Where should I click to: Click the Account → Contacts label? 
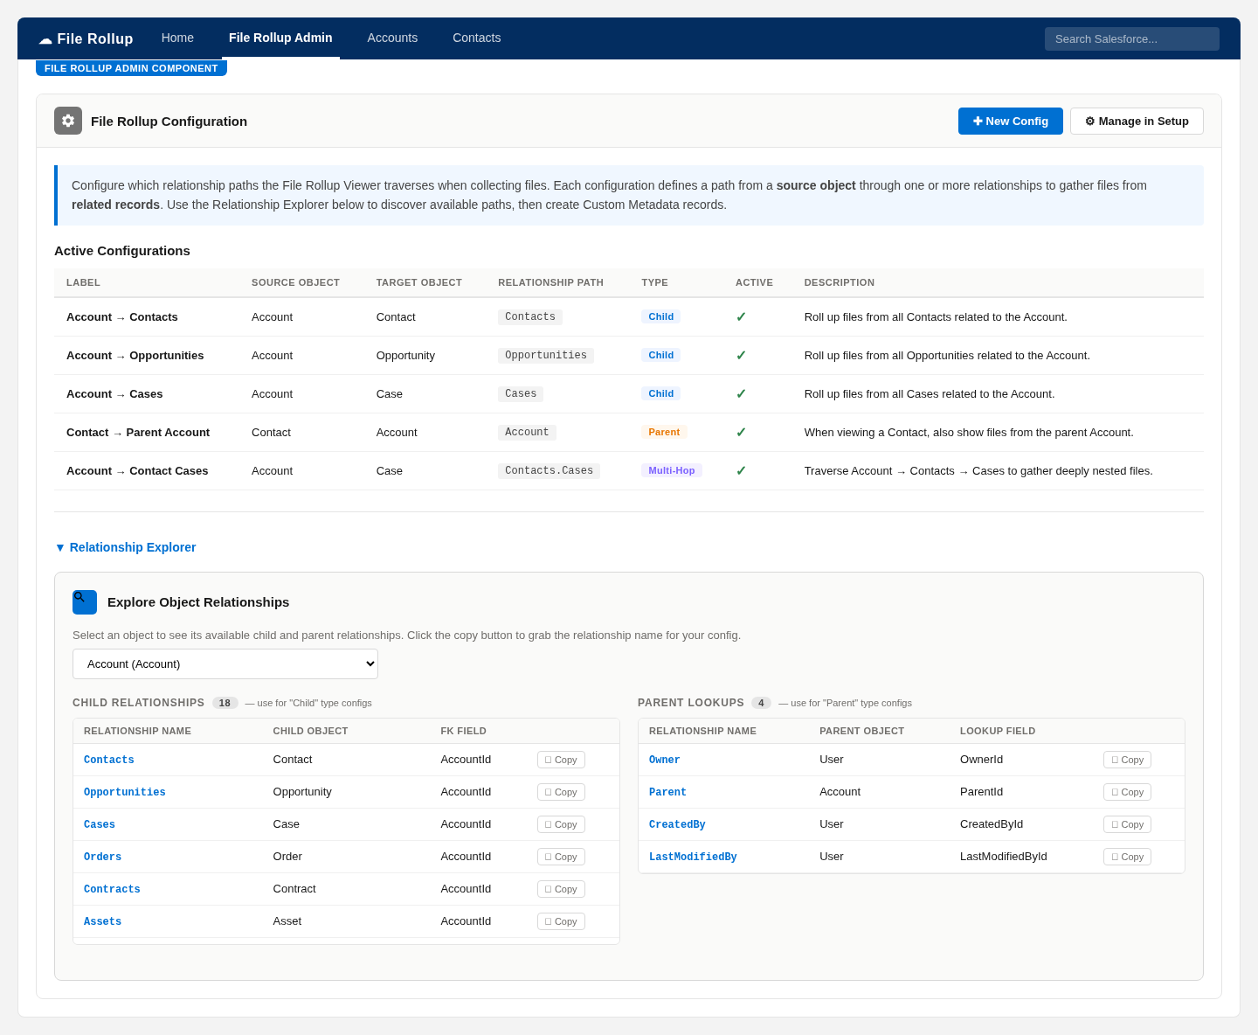[x=122, y=317]
